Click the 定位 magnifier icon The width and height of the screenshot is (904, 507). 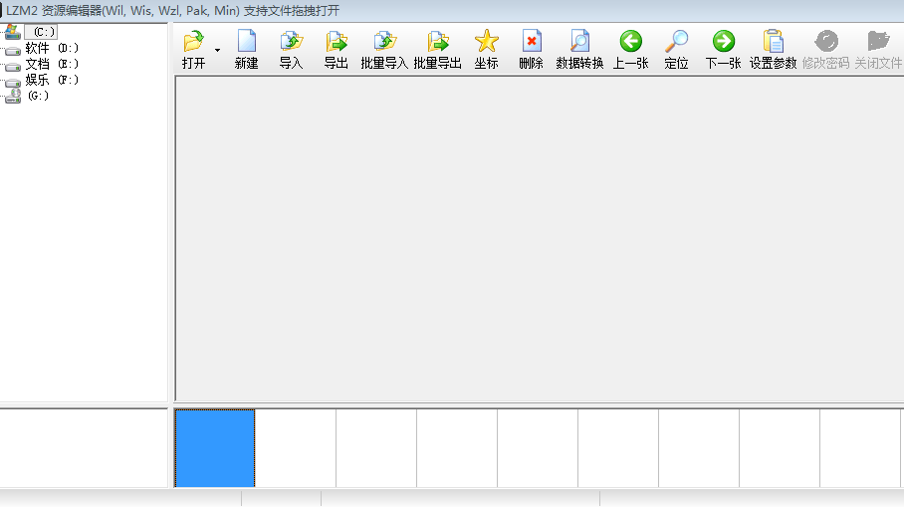tap(676, 42)
